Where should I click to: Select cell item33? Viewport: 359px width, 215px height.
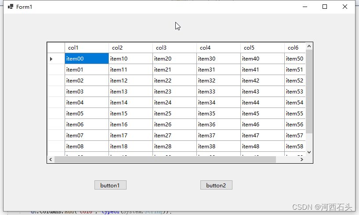point(219,92)
